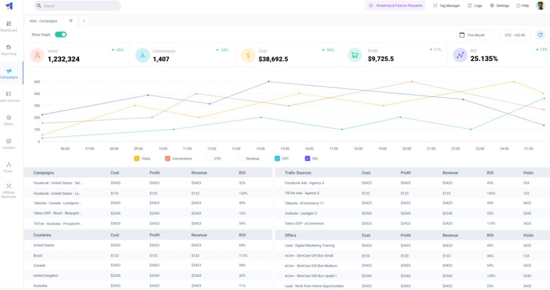Select Yahoo DSP - eCommerce source row
This screenshot has height=290, width=550.
pos(412,224)
